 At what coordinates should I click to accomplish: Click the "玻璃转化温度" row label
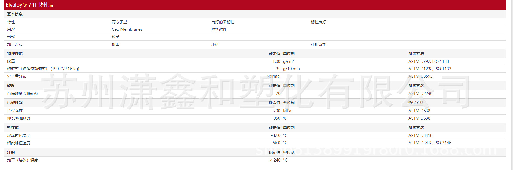click(19, 135)
